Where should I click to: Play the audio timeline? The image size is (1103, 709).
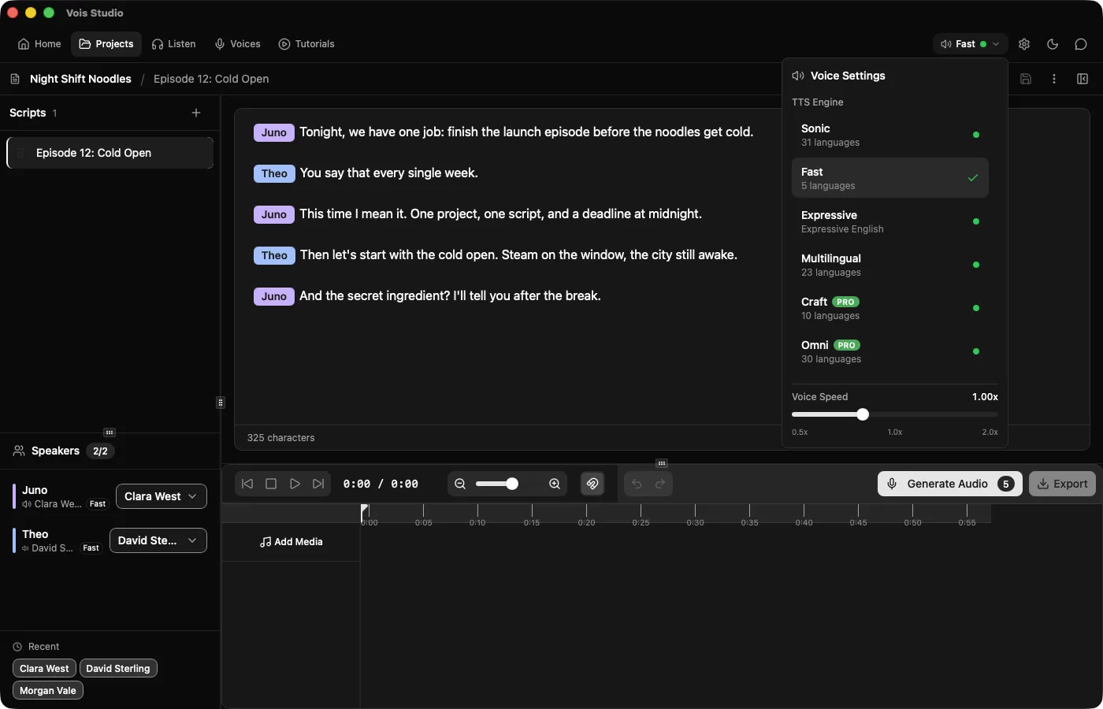[295, 484]
